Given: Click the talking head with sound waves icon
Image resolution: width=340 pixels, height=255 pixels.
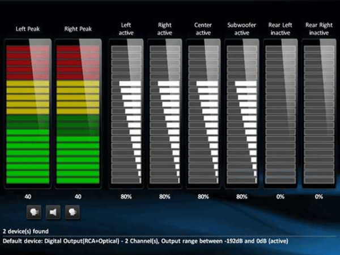Looking at the screenshot, I should point(34,212).
